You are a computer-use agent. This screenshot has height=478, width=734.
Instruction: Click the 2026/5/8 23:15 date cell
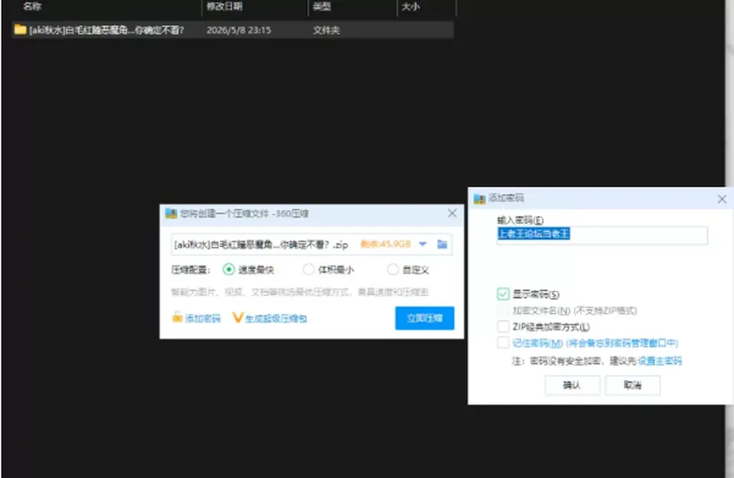tap(239, 30)
